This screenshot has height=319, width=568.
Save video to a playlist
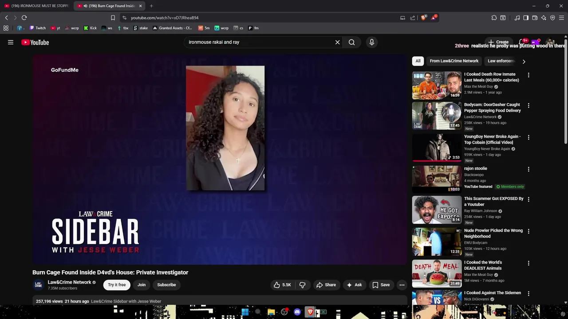[x=381, y=285]
